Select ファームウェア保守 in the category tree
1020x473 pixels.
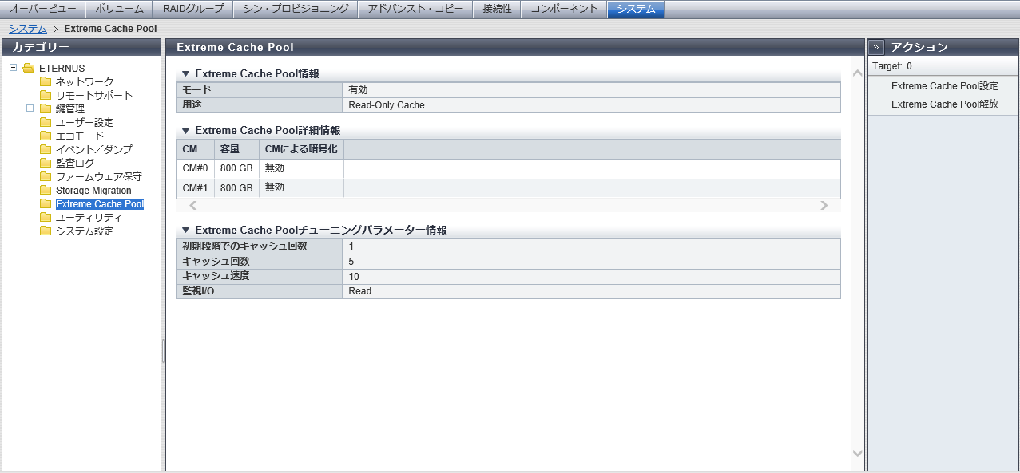[98, 177]
